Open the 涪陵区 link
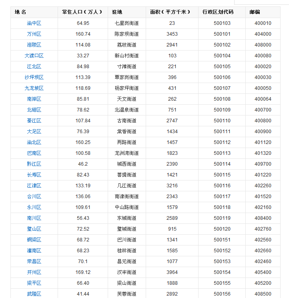This screenshot has height=298, width=289. [34, 45]
